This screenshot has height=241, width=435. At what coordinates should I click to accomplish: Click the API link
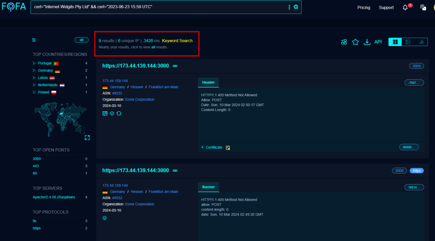point(378,42)
